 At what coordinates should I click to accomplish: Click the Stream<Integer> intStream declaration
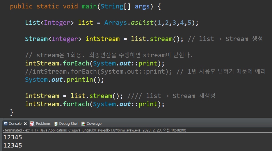[x=72, y=39]
